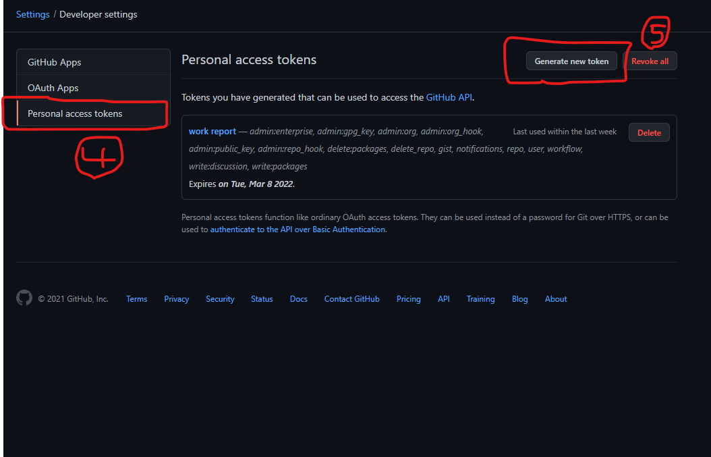Click the write:discussion scope text
This screenshot has width=711, height=457.
(x=218, y=167)
